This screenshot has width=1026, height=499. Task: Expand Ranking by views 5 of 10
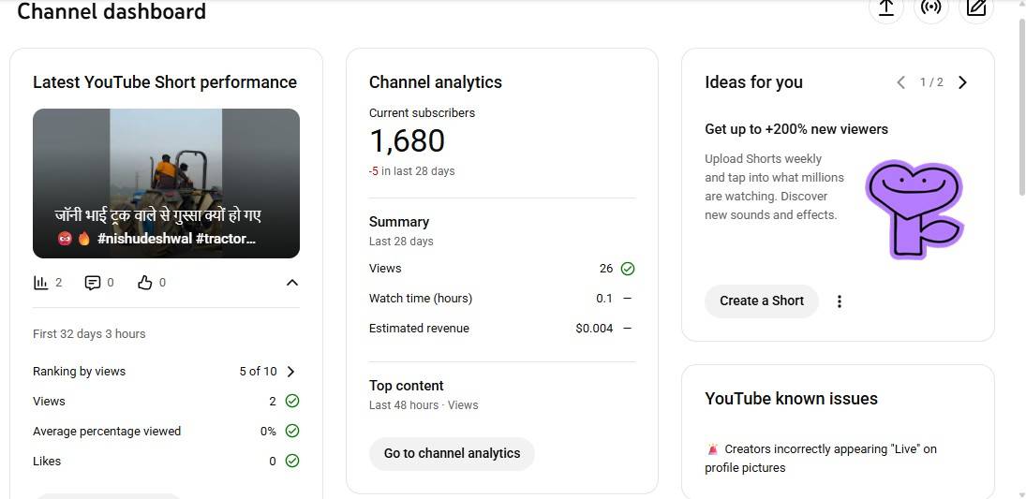(290, 372)
